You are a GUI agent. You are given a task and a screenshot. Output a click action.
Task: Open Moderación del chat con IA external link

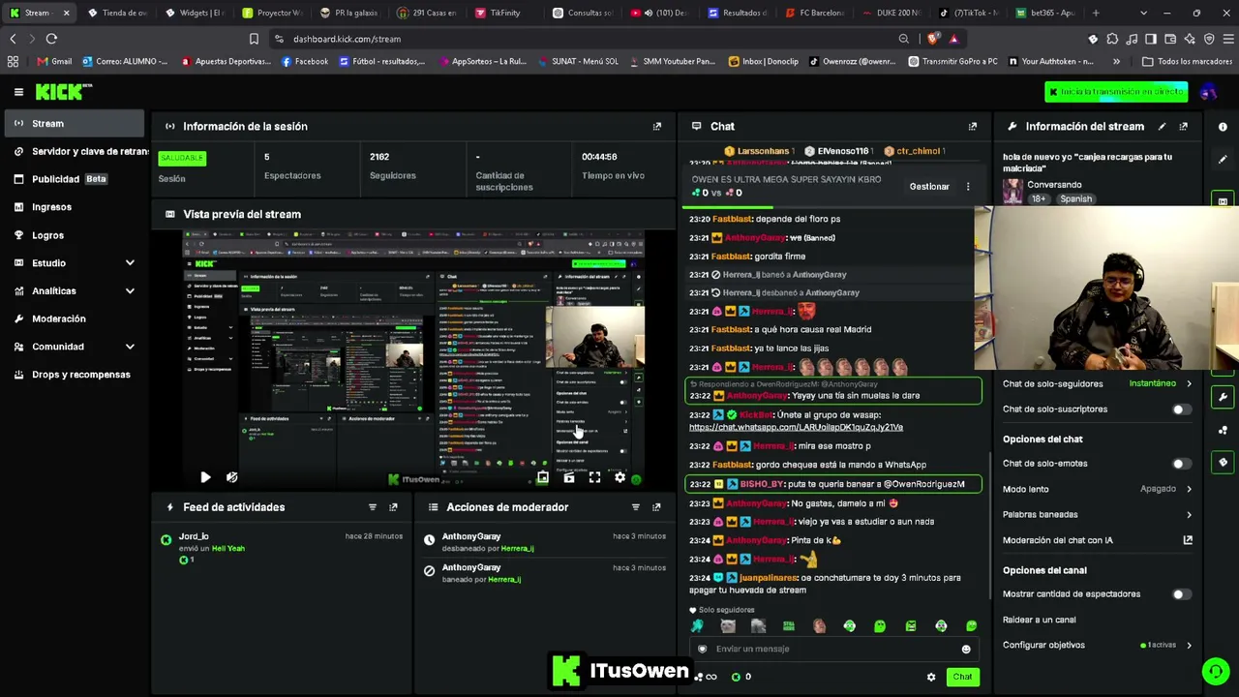[x=1188, y=540]
